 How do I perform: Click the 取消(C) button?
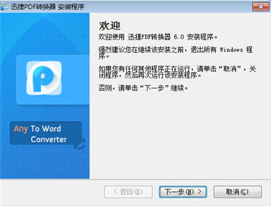[237, 192]
